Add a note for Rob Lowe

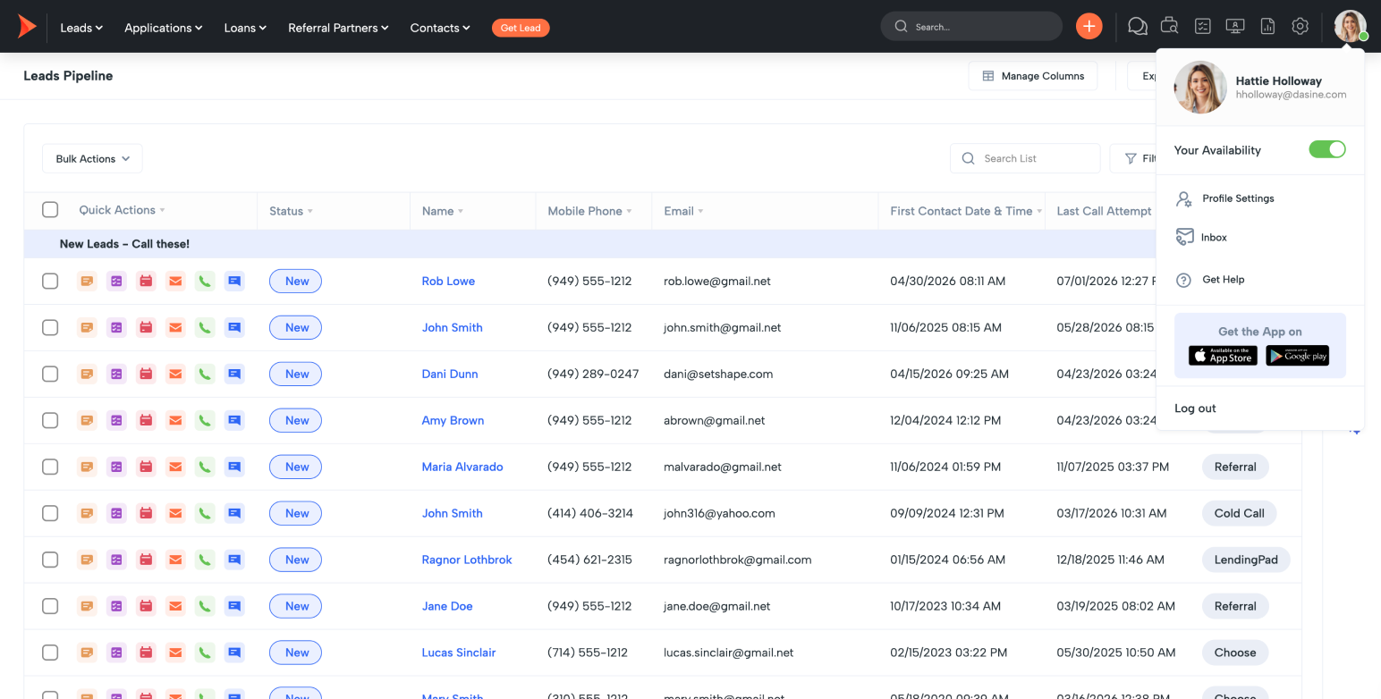tap(87, 281)
